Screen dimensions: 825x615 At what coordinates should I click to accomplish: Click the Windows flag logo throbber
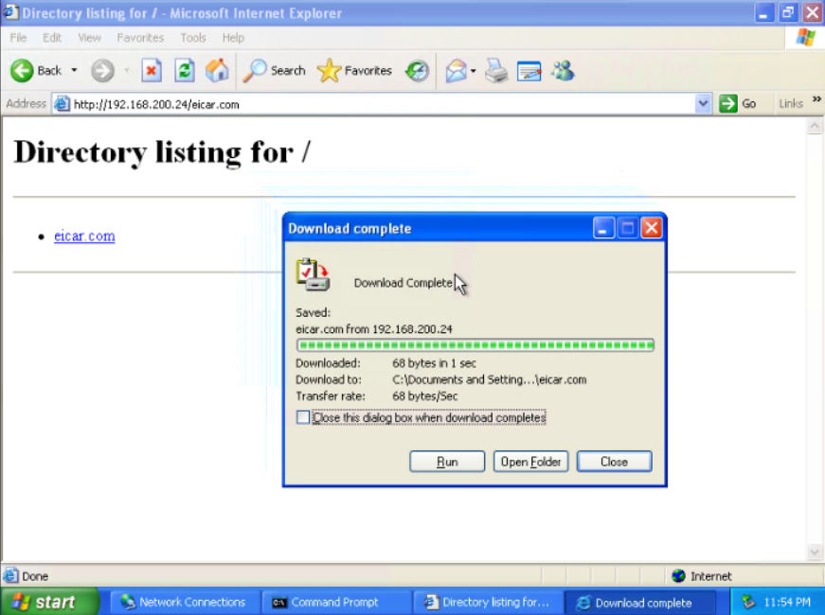tap(805, 38)
